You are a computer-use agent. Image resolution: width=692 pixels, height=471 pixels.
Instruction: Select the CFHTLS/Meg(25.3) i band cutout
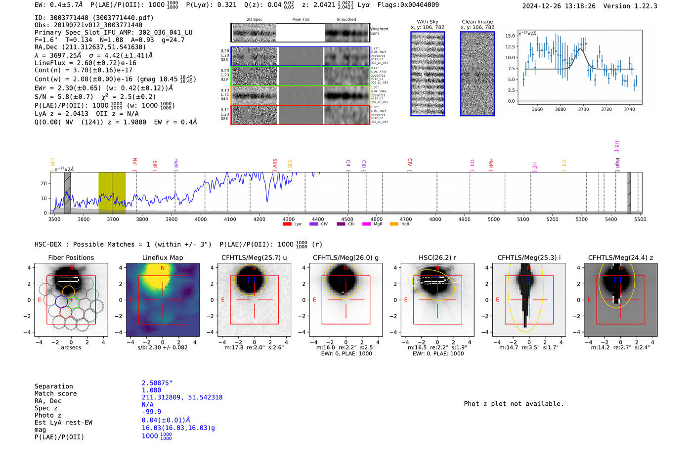click(529, 300)
